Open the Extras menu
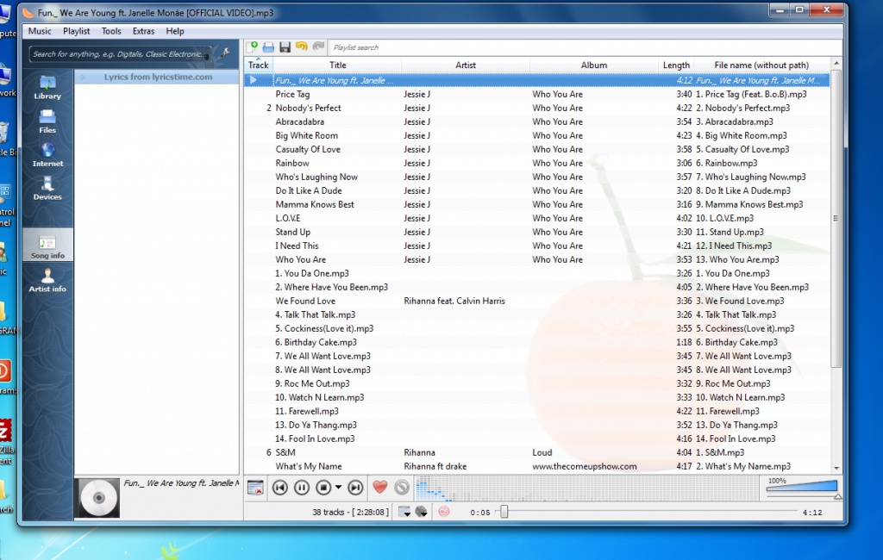Viewport: 883px width, 560px height. (x=143, y=31)
